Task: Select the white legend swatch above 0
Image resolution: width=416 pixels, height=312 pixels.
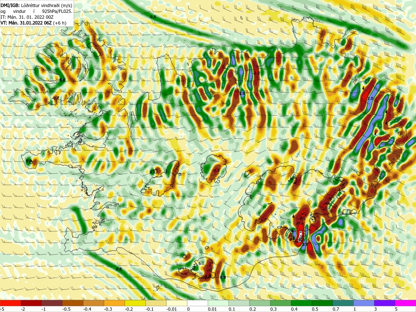Action: tap(198, 303)
